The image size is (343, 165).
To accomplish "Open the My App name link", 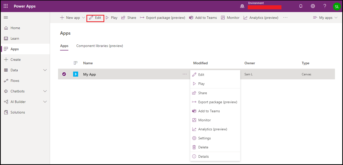I will click(x=89, y=74).
